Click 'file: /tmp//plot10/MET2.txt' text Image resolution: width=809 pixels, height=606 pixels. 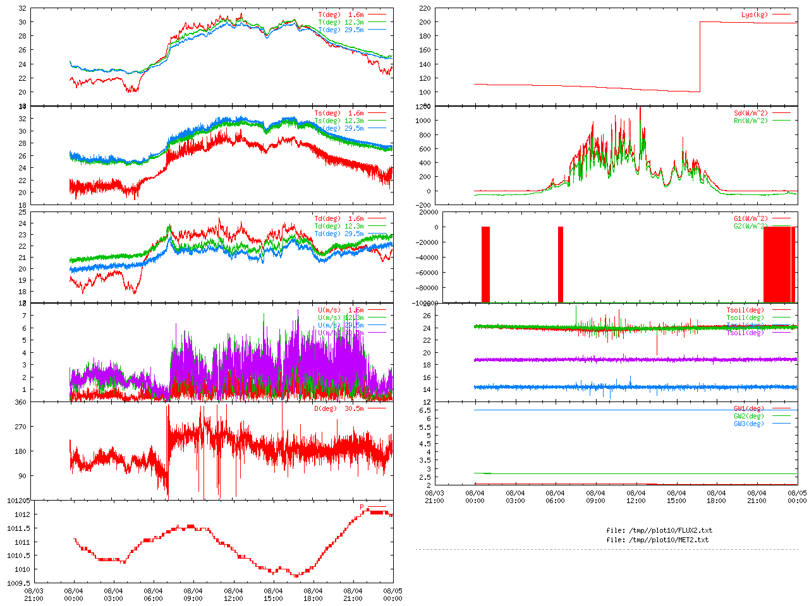coord(657,540)
